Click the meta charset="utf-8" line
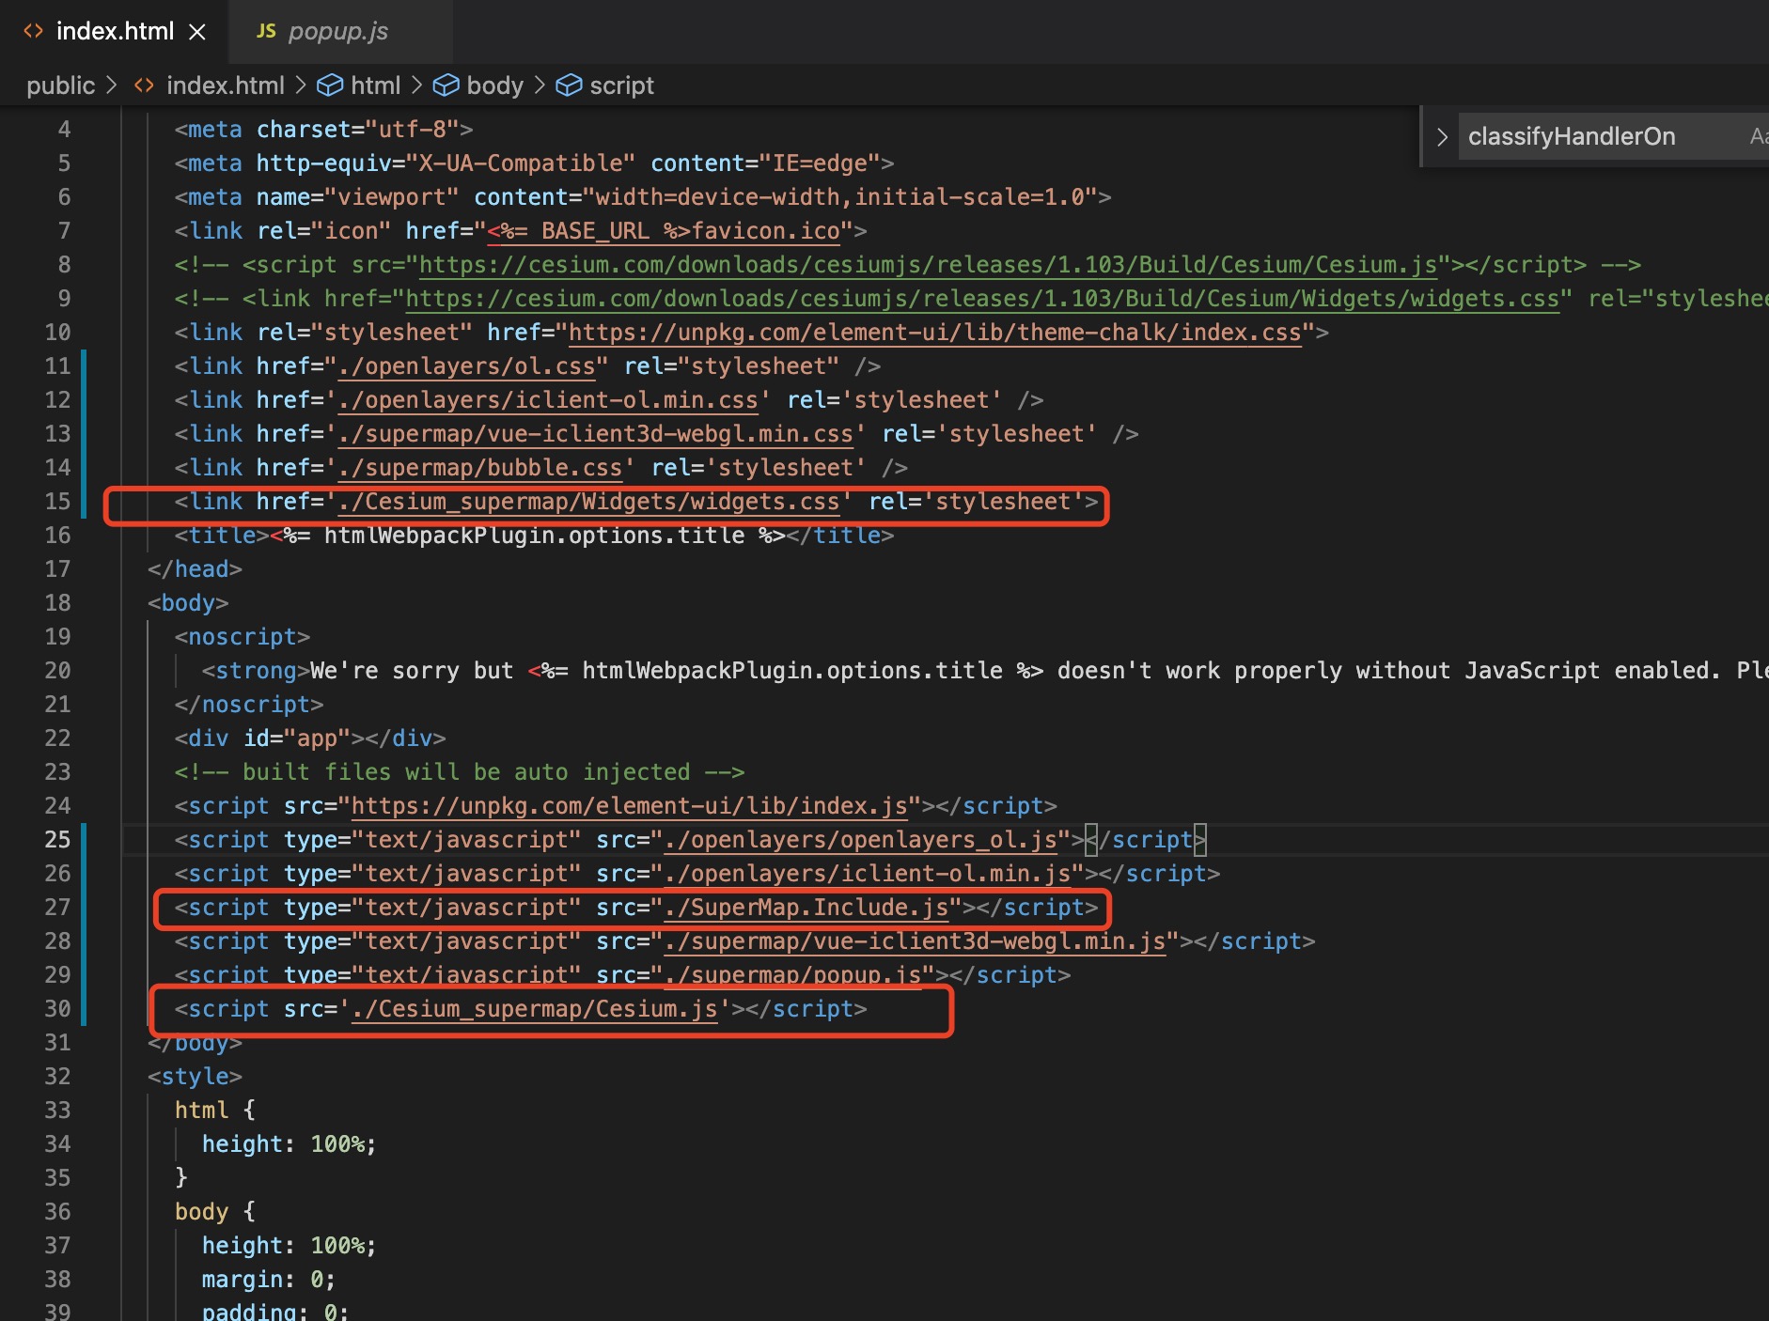 323,130
